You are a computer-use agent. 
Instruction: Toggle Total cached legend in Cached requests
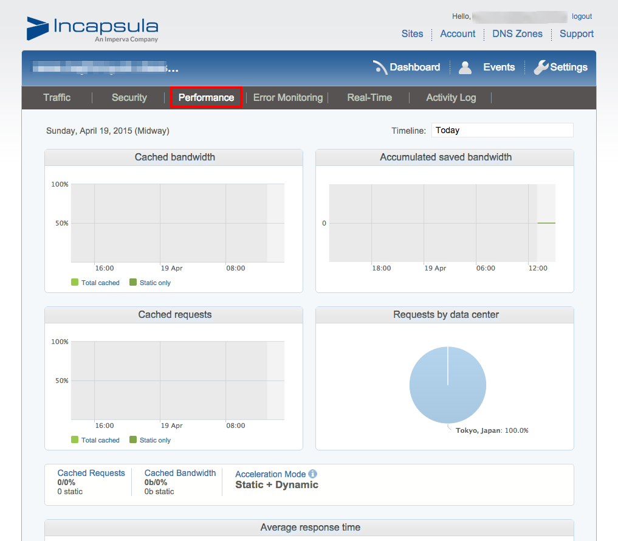(x=95, y=440)
